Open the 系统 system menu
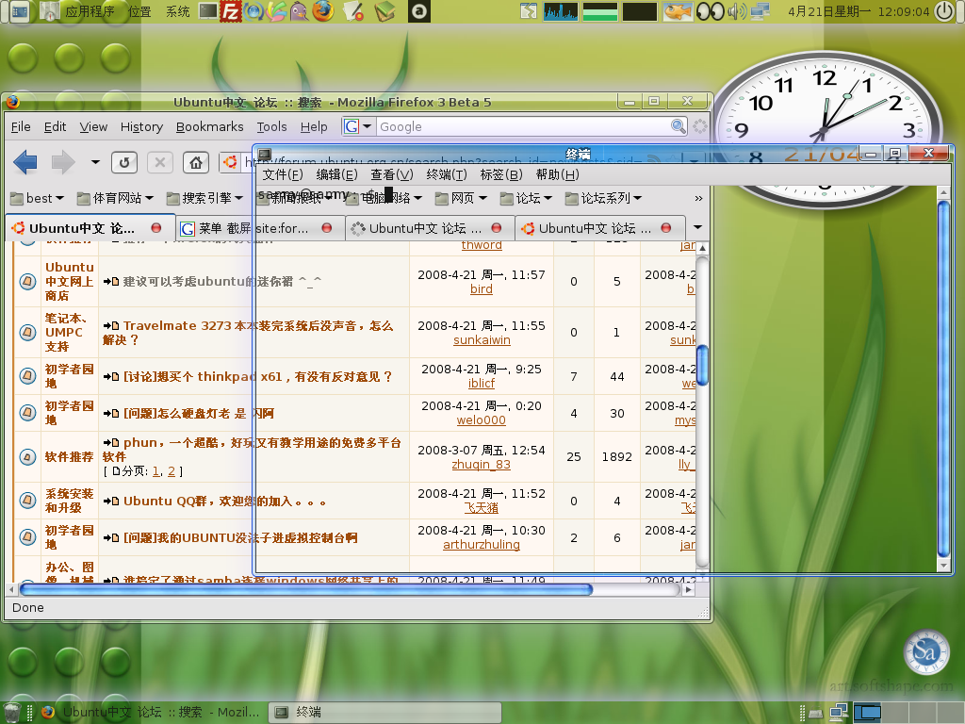This screenshot has width=965, height=724. tap(178, 11)
